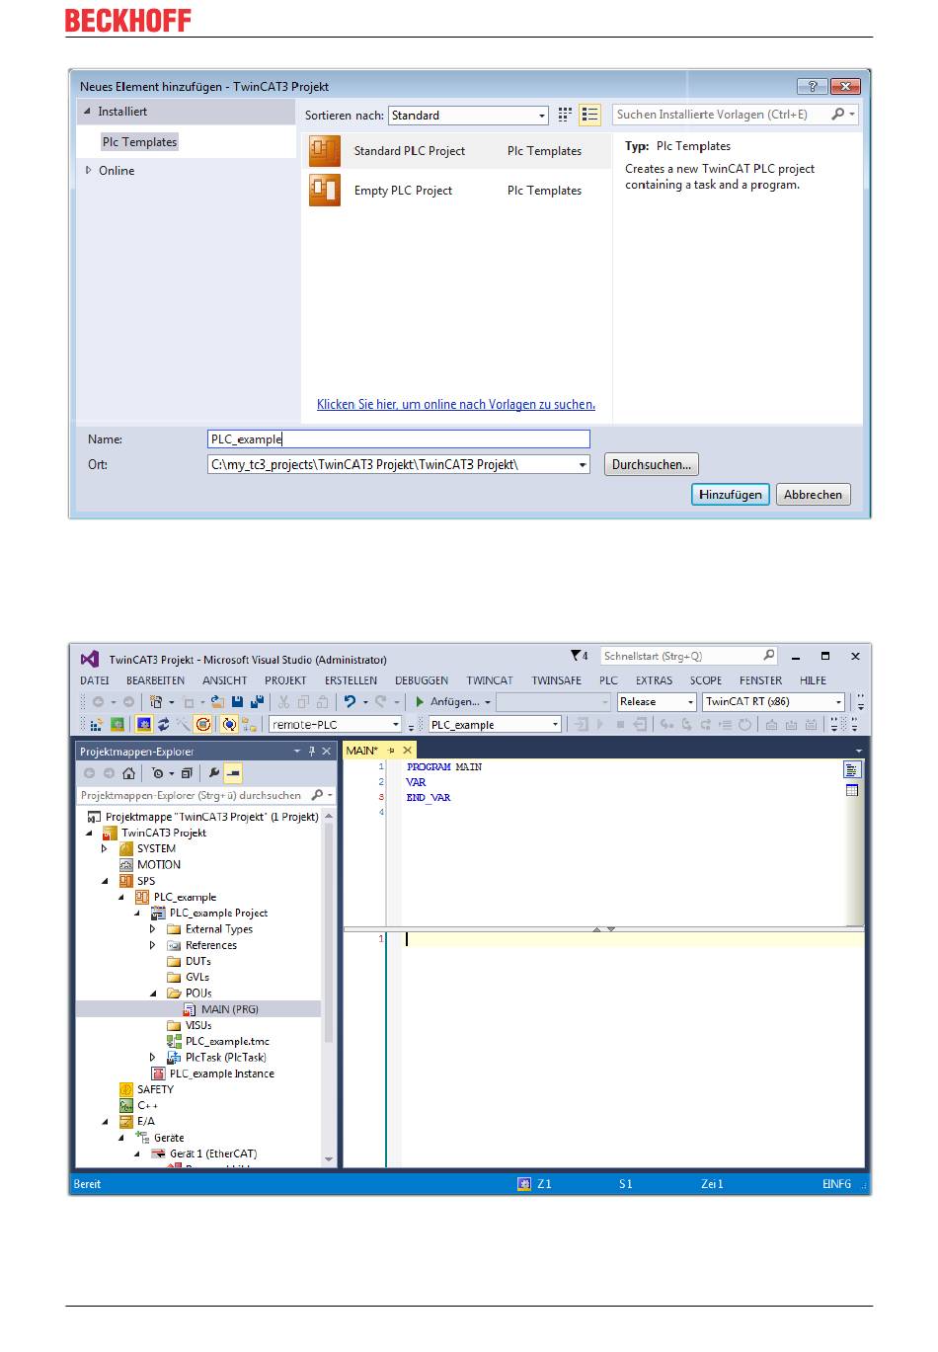This screenshot has height=1352, width=938.
Task: Open the SCOPE menu
Action: (706, 680)
